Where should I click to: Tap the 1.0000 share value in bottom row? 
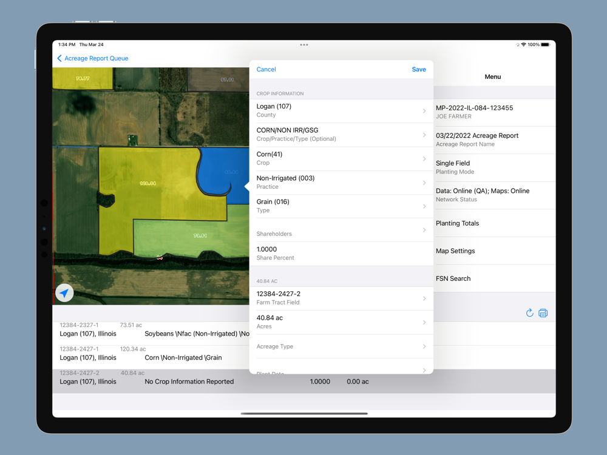pyautogui.click(x=320, y=382)
